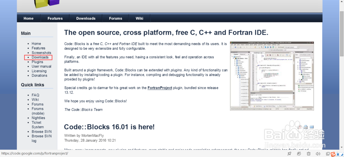Click the Features link in Main sidebar

click(x=39, y=48)
